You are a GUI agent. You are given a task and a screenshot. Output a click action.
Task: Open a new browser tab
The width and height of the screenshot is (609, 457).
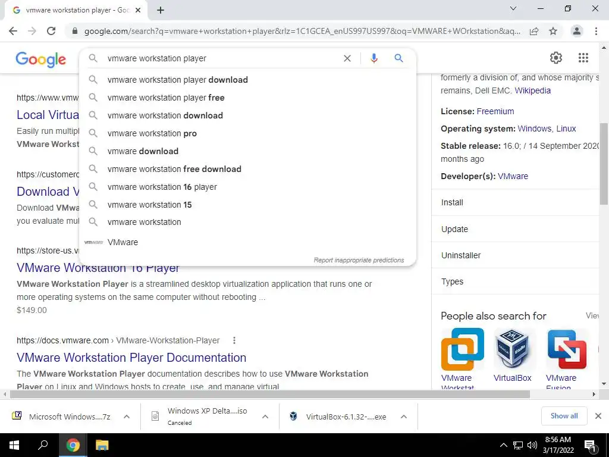[x=161, y=10]
